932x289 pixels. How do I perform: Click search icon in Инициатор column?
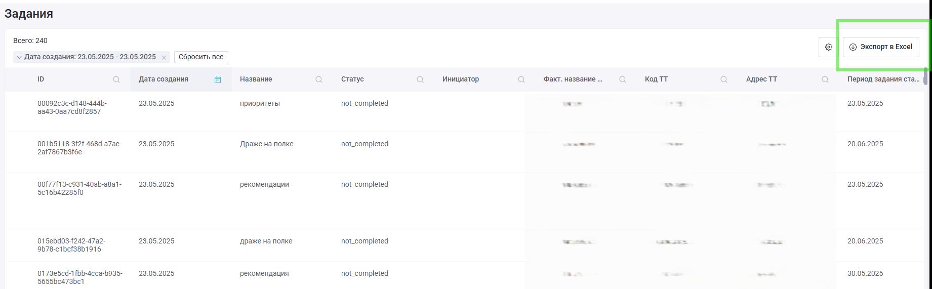pos(521,79)
